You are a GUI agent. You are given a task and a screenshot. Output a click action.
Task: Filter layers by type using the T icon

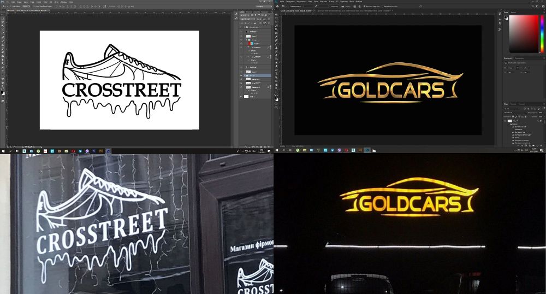click(x=259, y=15)
